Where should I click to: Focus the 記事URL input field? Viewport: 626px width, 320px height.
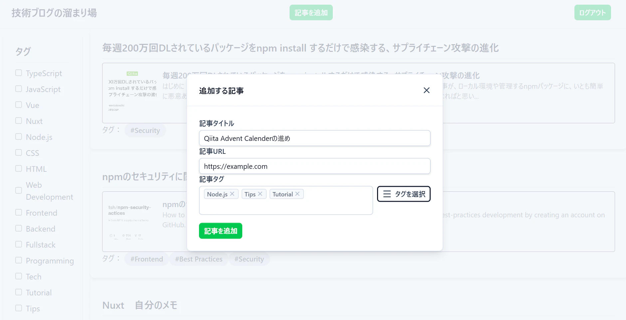[314, 166]
